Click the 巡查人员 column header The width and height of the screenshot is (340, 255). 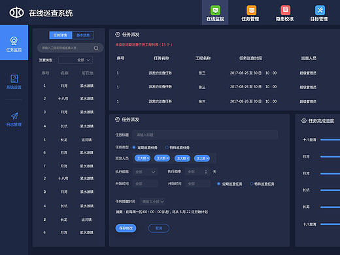click(309, 58)
